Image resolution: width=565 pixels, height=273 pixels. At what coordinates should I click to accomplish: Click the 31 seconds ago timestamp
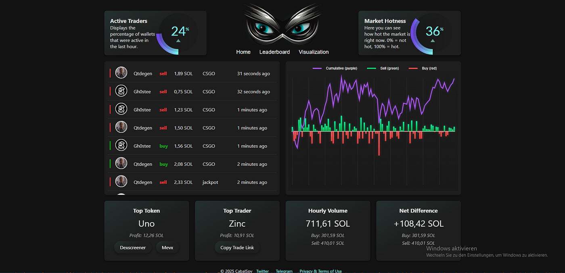253,74
